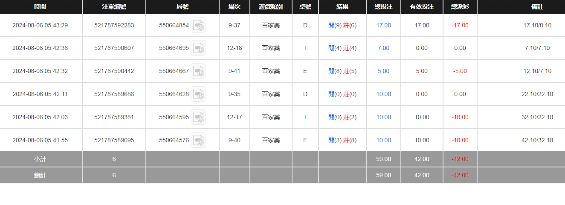Click the 總計 grand total row label

[x=40, y=175]
